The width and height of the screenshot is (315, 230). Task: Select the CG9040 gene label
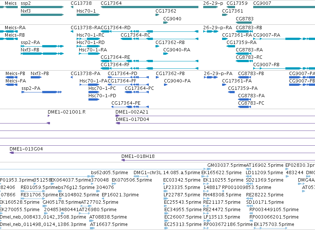pos(172,18)
